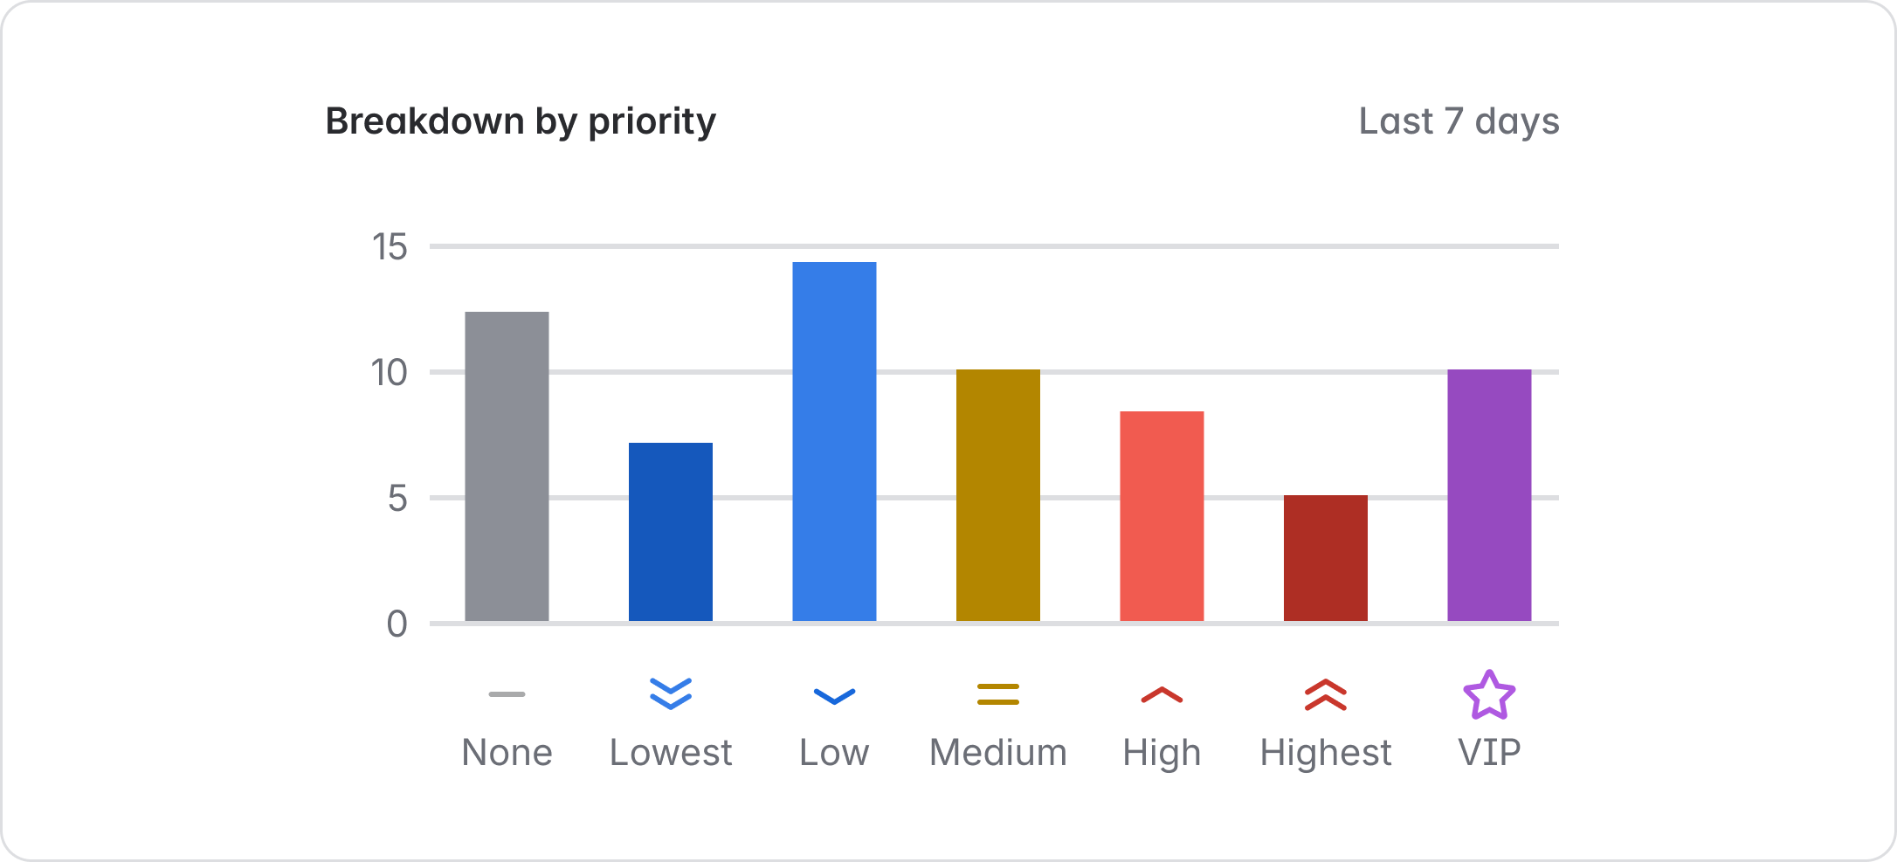Select the dark red Highest bar
Image resolution: width=1897 pixels, height=862 pixels.
(1326, 558)
